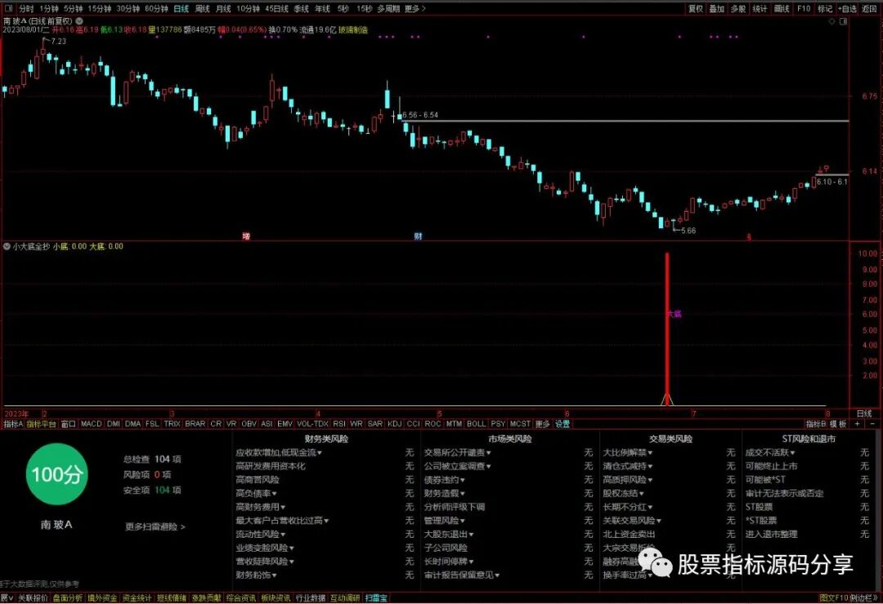Open the 多周期 multi-period view
The height and width of the screenshot is (604, 883).
388,8
